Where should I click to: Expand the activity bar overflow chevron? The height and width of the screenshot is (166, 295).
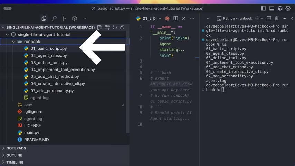85,18
